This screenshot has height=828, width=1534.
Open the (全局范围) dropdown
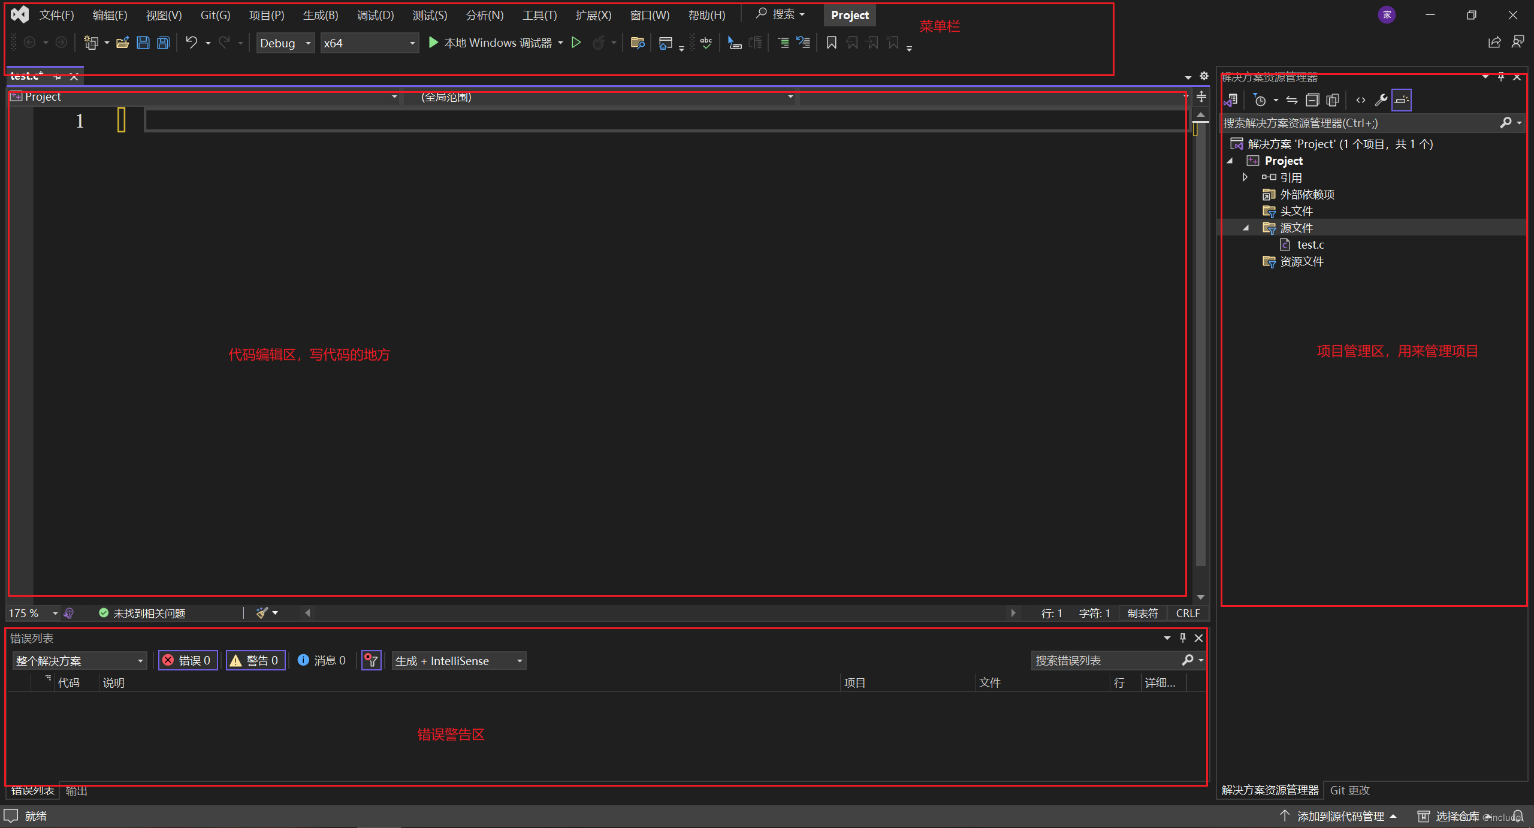pyautogui.click(x=600, y=96)
